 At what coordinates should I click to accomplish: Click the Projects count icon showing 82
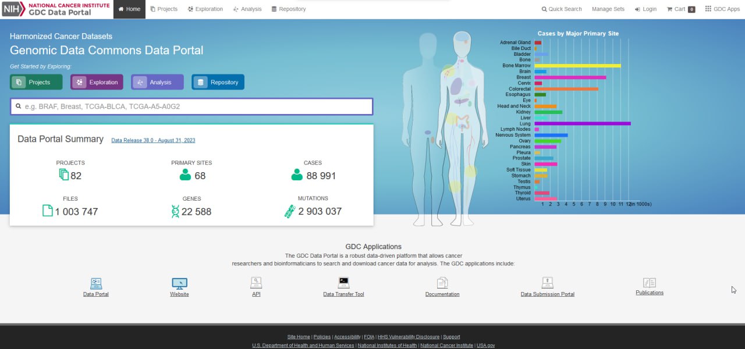(x=64, y=175)
